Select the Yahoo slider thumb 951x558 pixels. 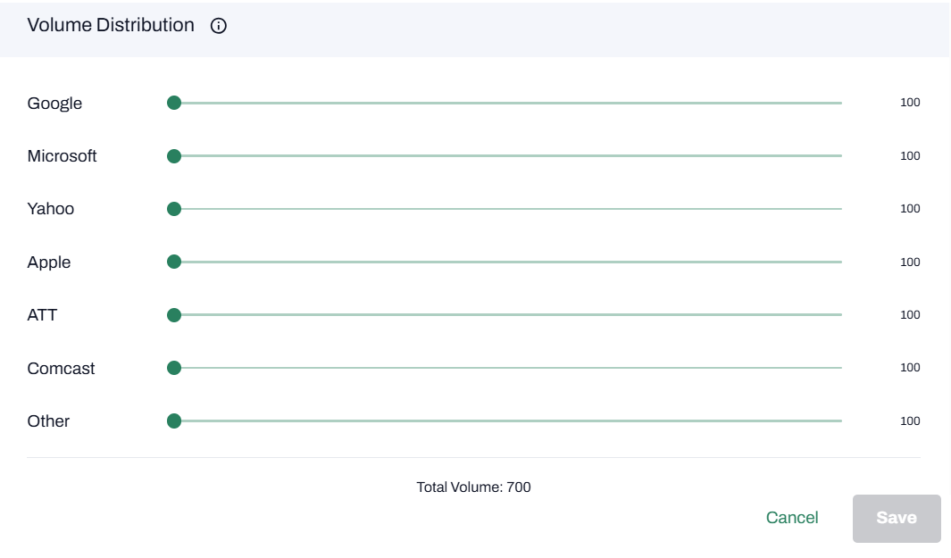point(174,209)
